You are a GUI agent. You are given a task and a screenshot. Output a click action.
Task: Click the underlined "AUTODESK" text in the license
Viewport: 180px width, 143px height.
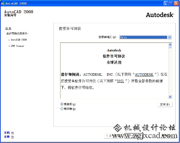(x=144, y=75)
